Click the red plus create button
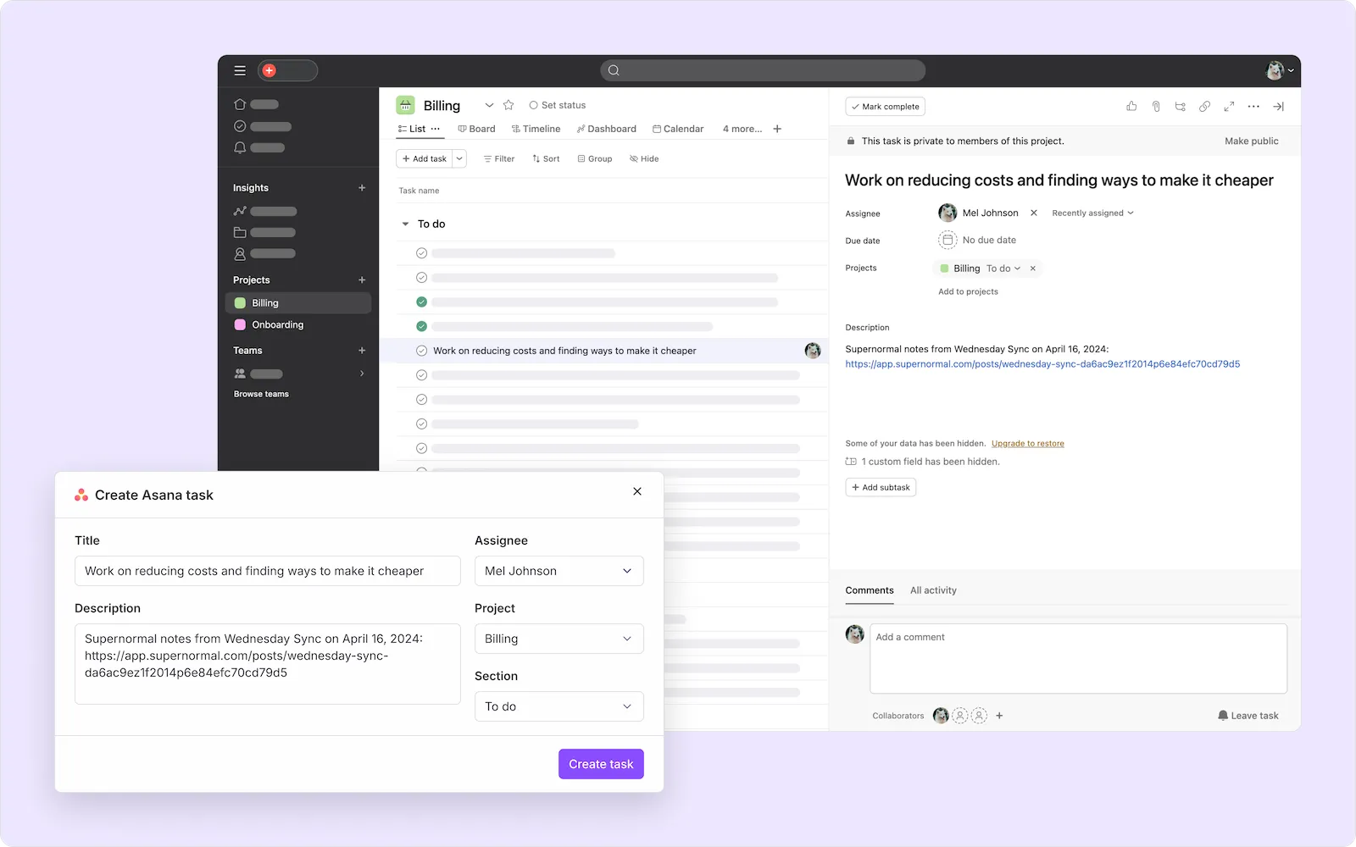The image size is (1356, 847). pyautogui.click(x=270, y=71)
